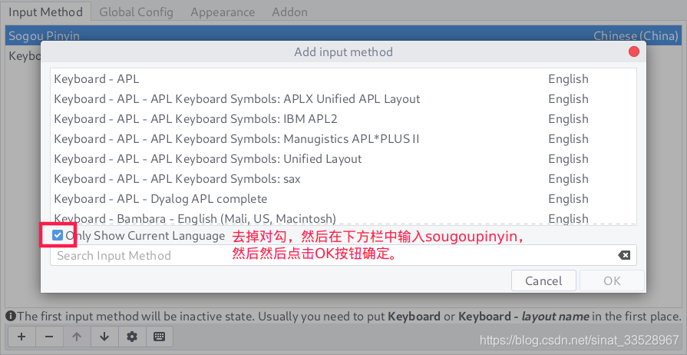687x355 pixels.
Task: Click the Cancel button
Action: coord(543,280)
